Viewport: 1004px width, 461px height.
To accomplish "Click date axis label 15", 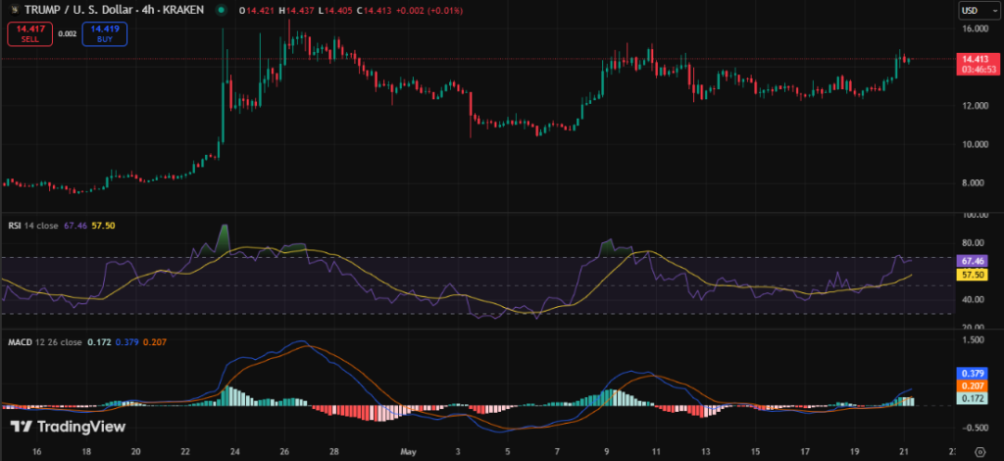I will 755,451.
